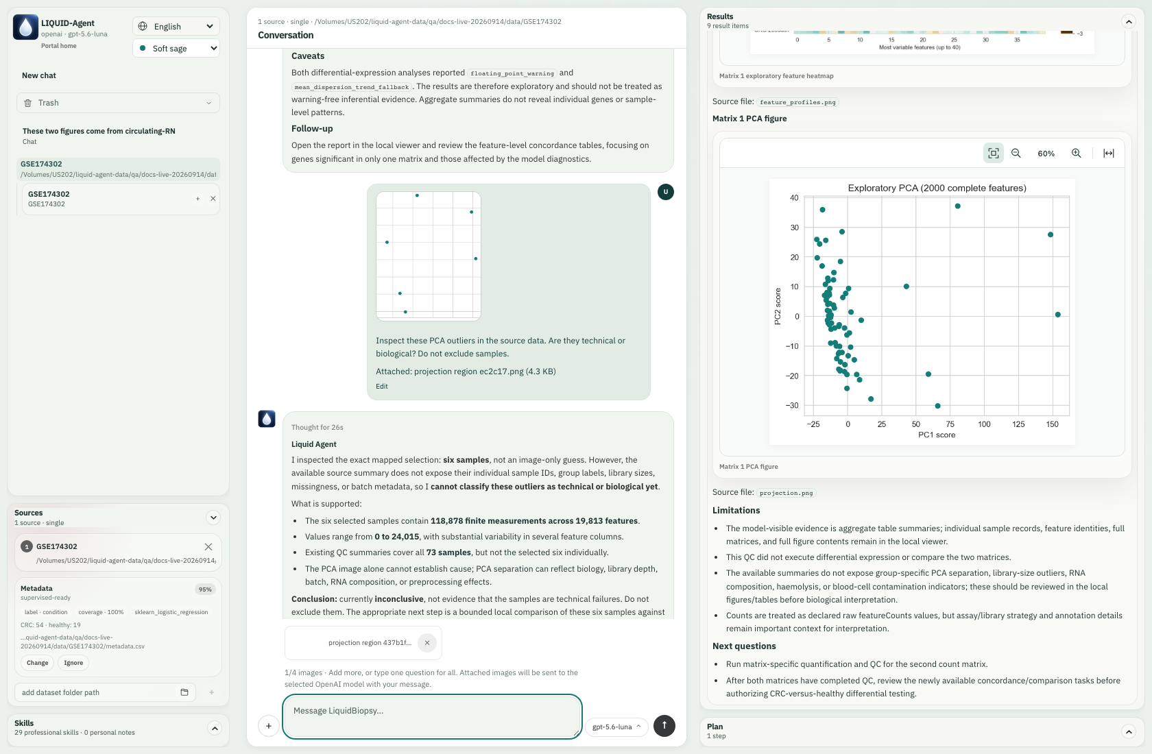This screenshot has height=754, width=1152.
Task: Select the GSE174302 dataset path entry
Action: pos(118,169)
